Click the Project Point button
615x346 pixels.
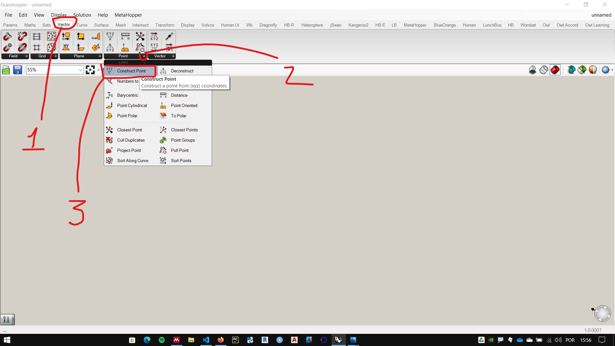(x=129, y=150)
